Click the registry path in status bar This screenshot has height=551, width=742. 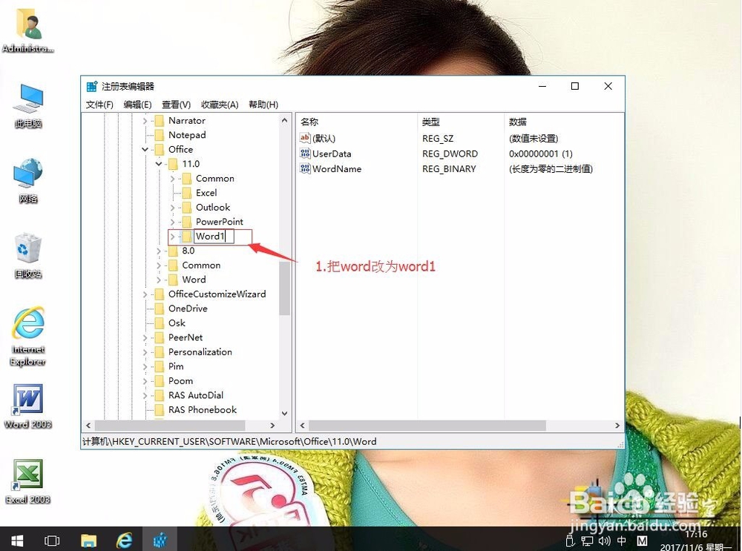pos(229,441)
